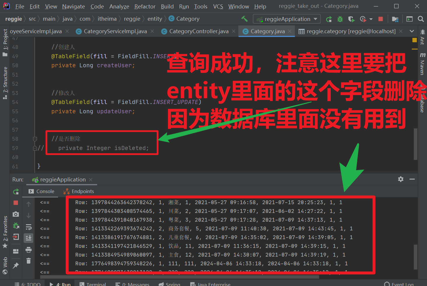
Task: Open the Structure tool window side tab
Action: [x=5, y=83]
